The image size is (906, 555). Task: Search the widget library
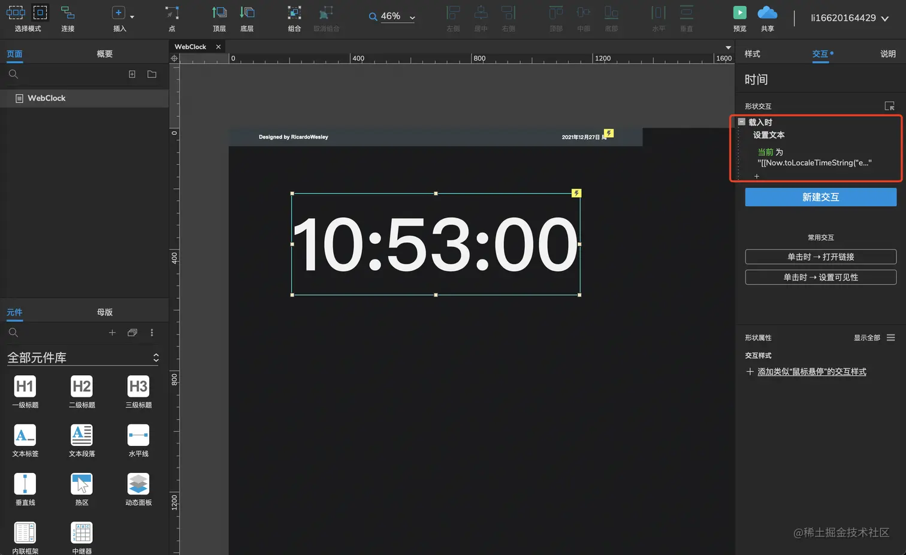(x=13, y=333)
